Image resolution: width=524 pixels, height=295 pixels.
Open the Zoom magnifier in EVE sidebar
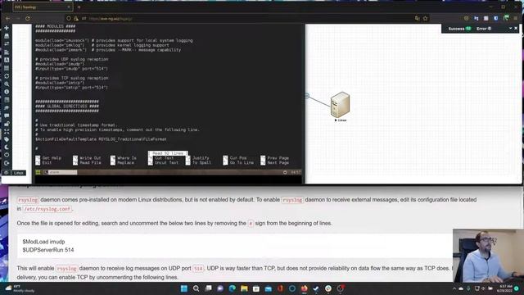click(x=7, y=84)
